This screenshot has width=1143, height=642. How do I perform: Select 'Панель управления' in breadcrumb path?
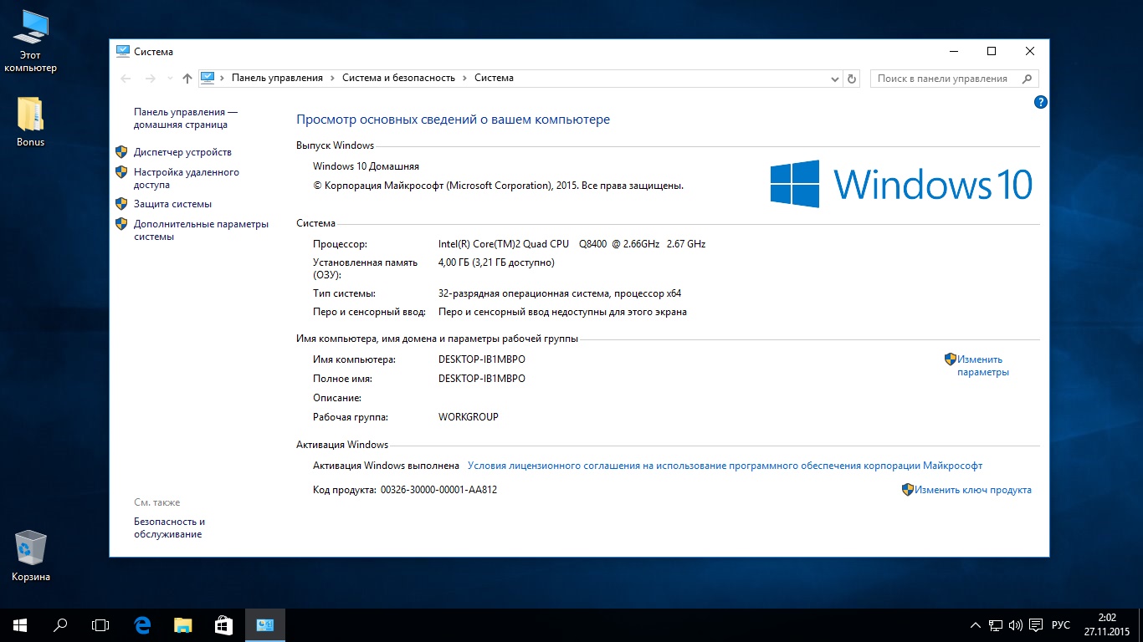(x=277, y=78)
